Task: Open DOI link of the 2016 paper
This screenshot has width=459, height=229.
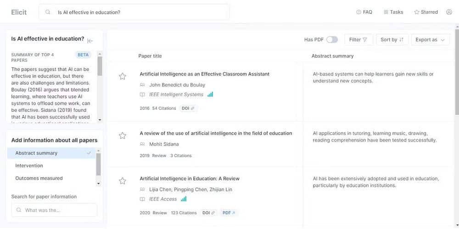Action: 188,109
